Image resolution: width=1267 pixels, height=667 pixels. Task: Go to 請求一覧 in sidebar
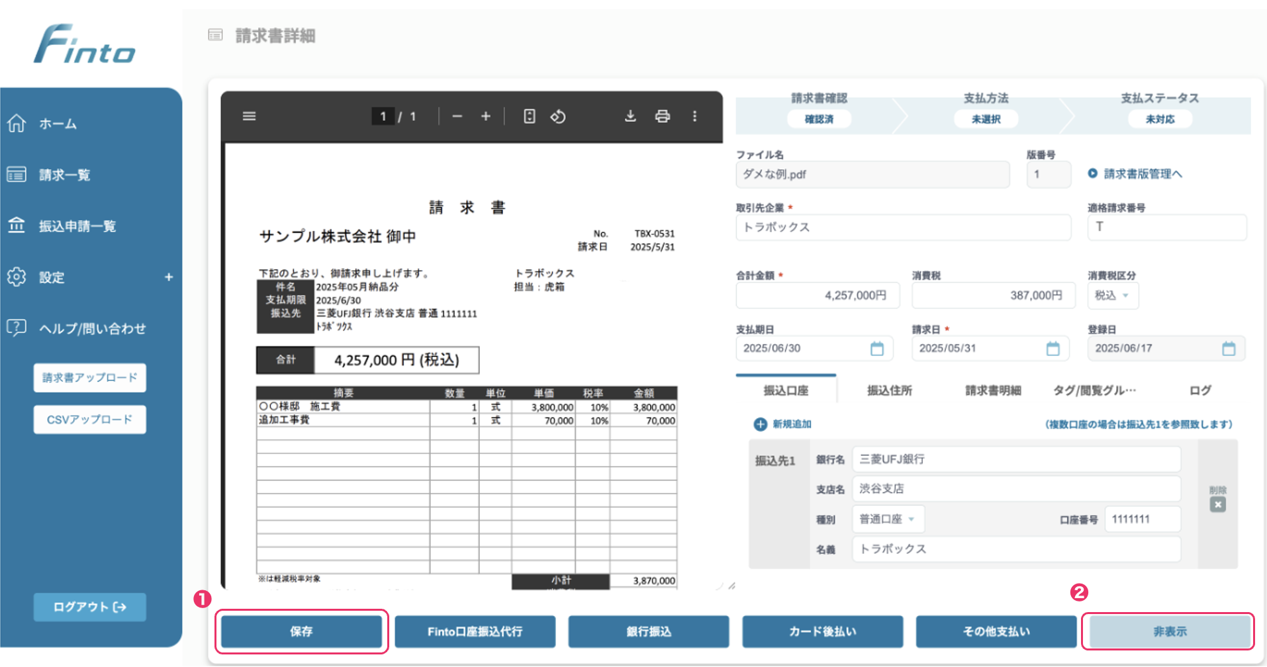click(64, 175)
